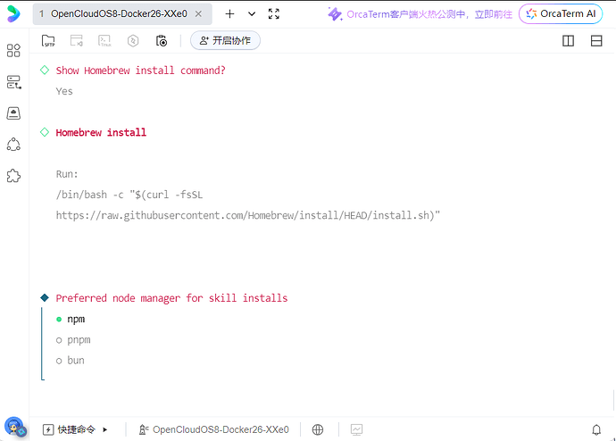Select npm as node manager
The image size is (616, 441).
tap(71, 320)
